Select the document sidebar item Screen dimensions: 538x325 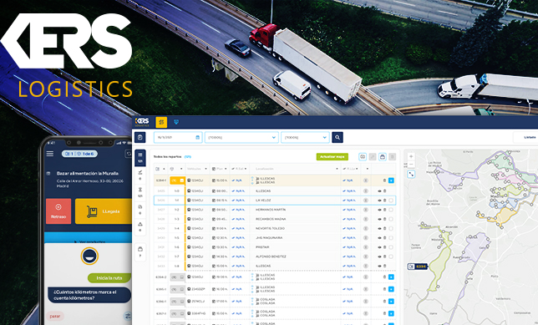[x=140, y=210]
